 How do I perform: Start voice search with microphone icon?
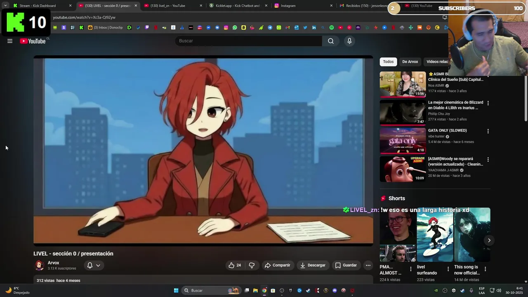tap(349, 41)
